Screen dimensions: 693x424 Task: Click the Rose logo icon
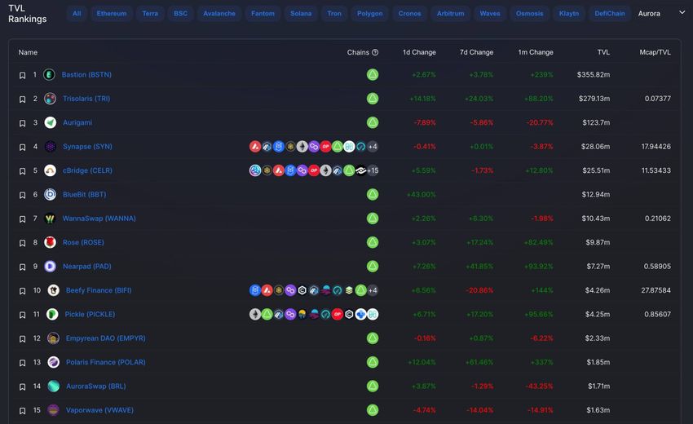[x=50, y=242]
